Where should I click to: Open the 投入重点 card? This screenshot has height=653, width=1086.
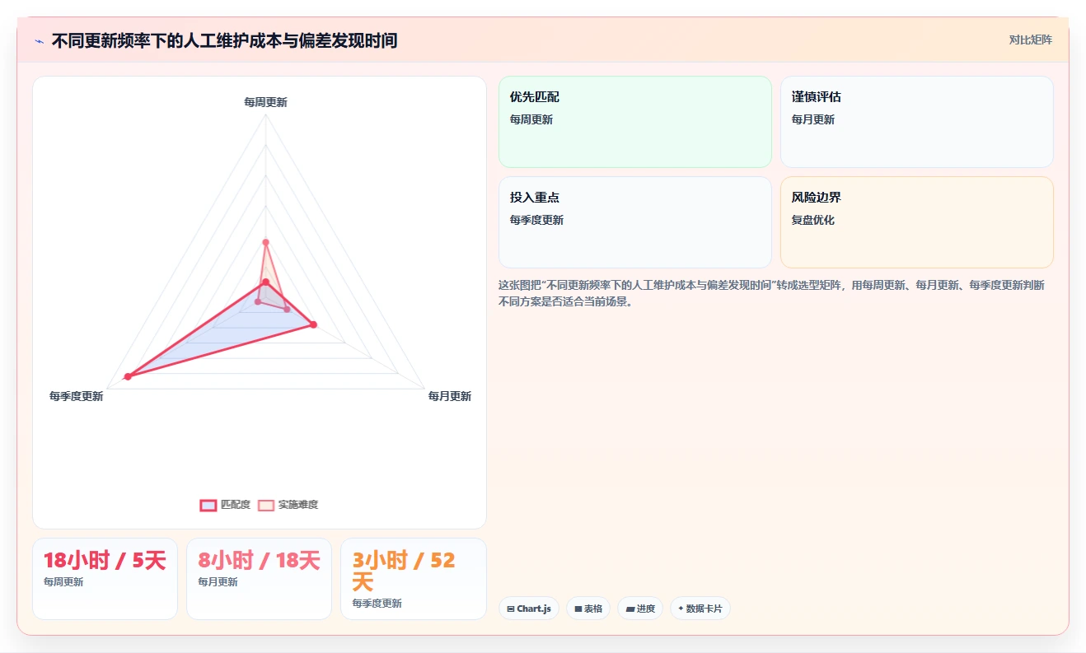[635, 222]
